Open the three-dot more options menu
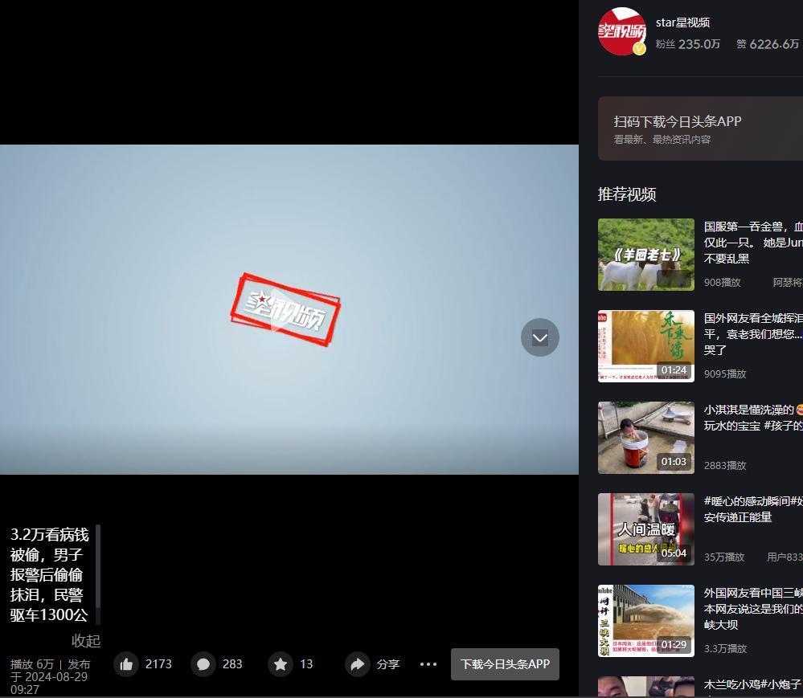Image resolution: width=803 pixels, height=698 pixels. (x=428, y=664)
